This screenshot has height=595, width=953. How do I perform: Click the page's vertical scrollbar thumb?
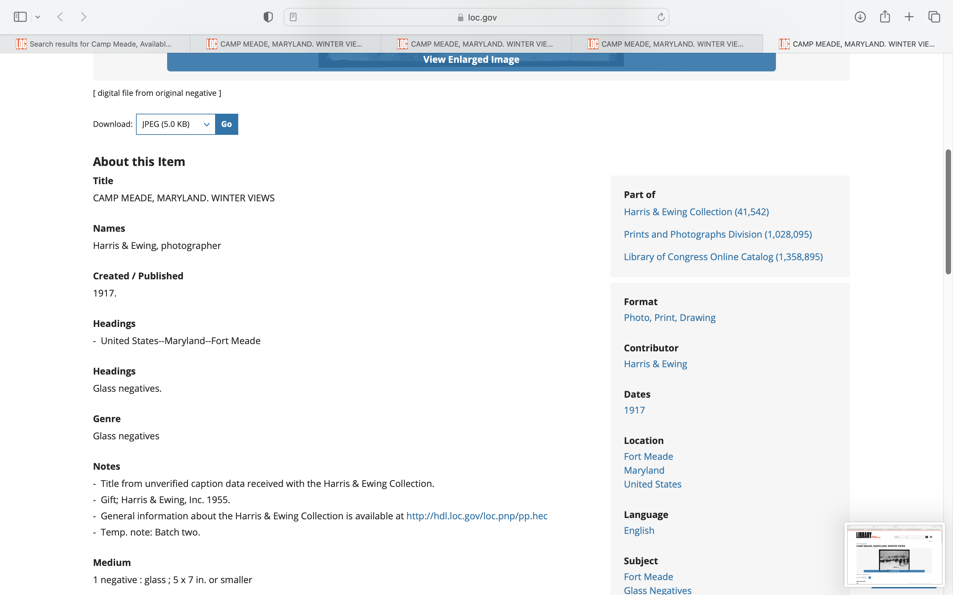tap(948, 212)
